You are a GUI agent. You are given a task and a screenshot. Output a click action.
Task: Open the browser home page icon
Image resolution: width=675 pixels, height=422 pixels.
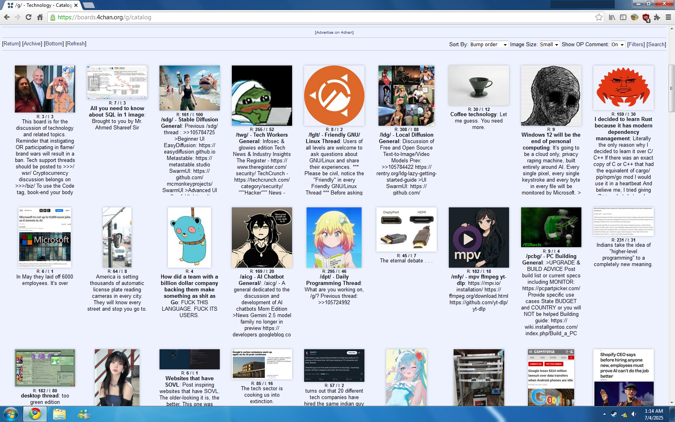point(40,17)
